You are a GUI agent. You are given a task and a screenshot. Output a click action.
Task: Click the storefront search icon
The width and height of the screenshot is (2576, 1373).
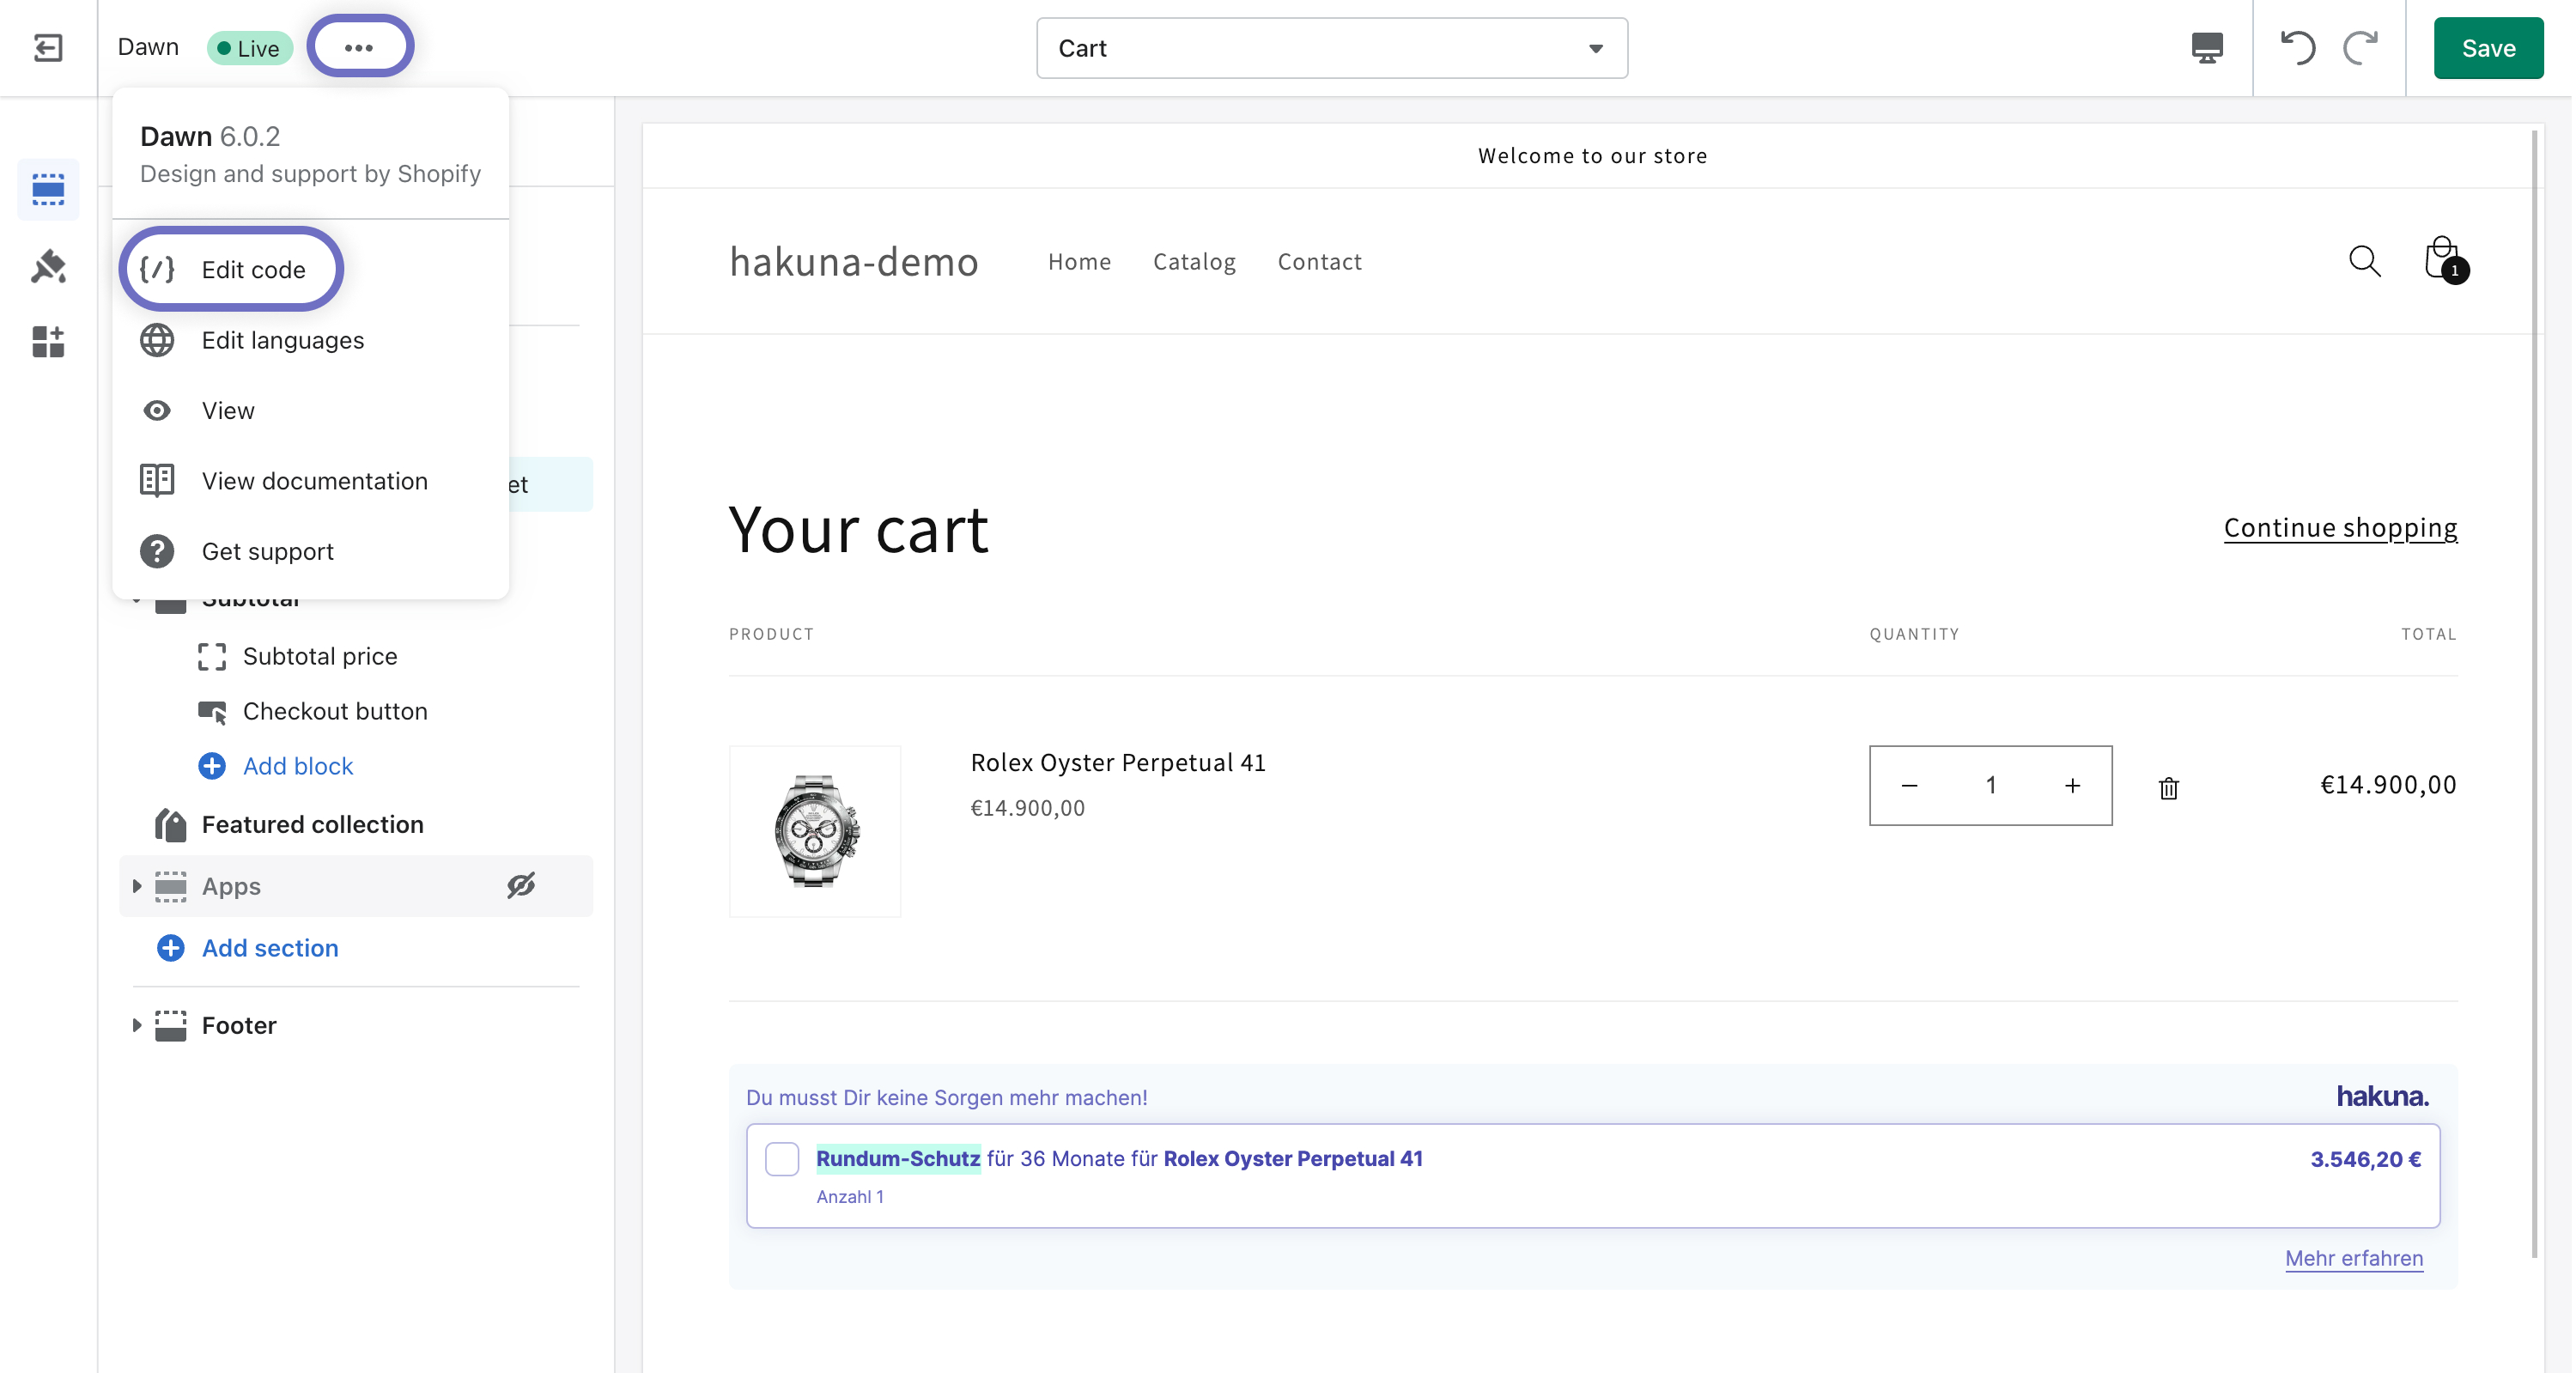click(x=2364, y=261)
